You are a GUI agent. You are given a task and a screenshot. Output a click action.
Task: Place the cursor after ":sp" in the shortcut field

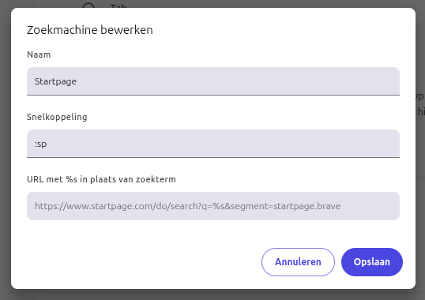point(47,144)
